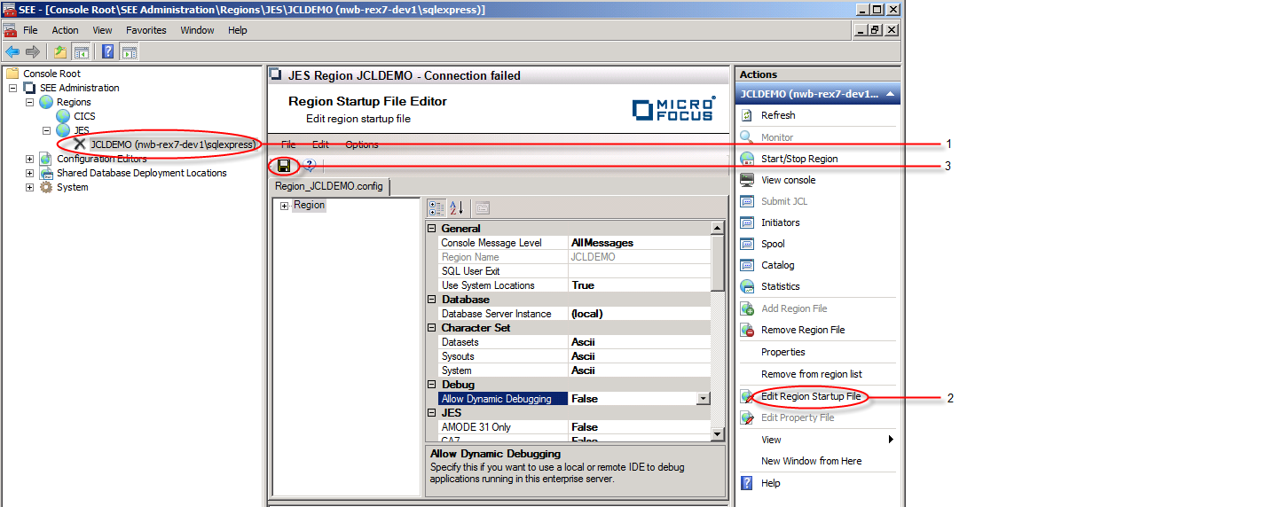Open the Spool action
The image size is (1266, 507).
point(773,244)
